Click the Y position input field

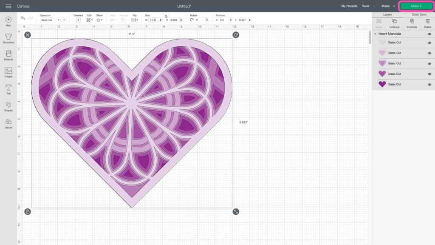point(243,20)
